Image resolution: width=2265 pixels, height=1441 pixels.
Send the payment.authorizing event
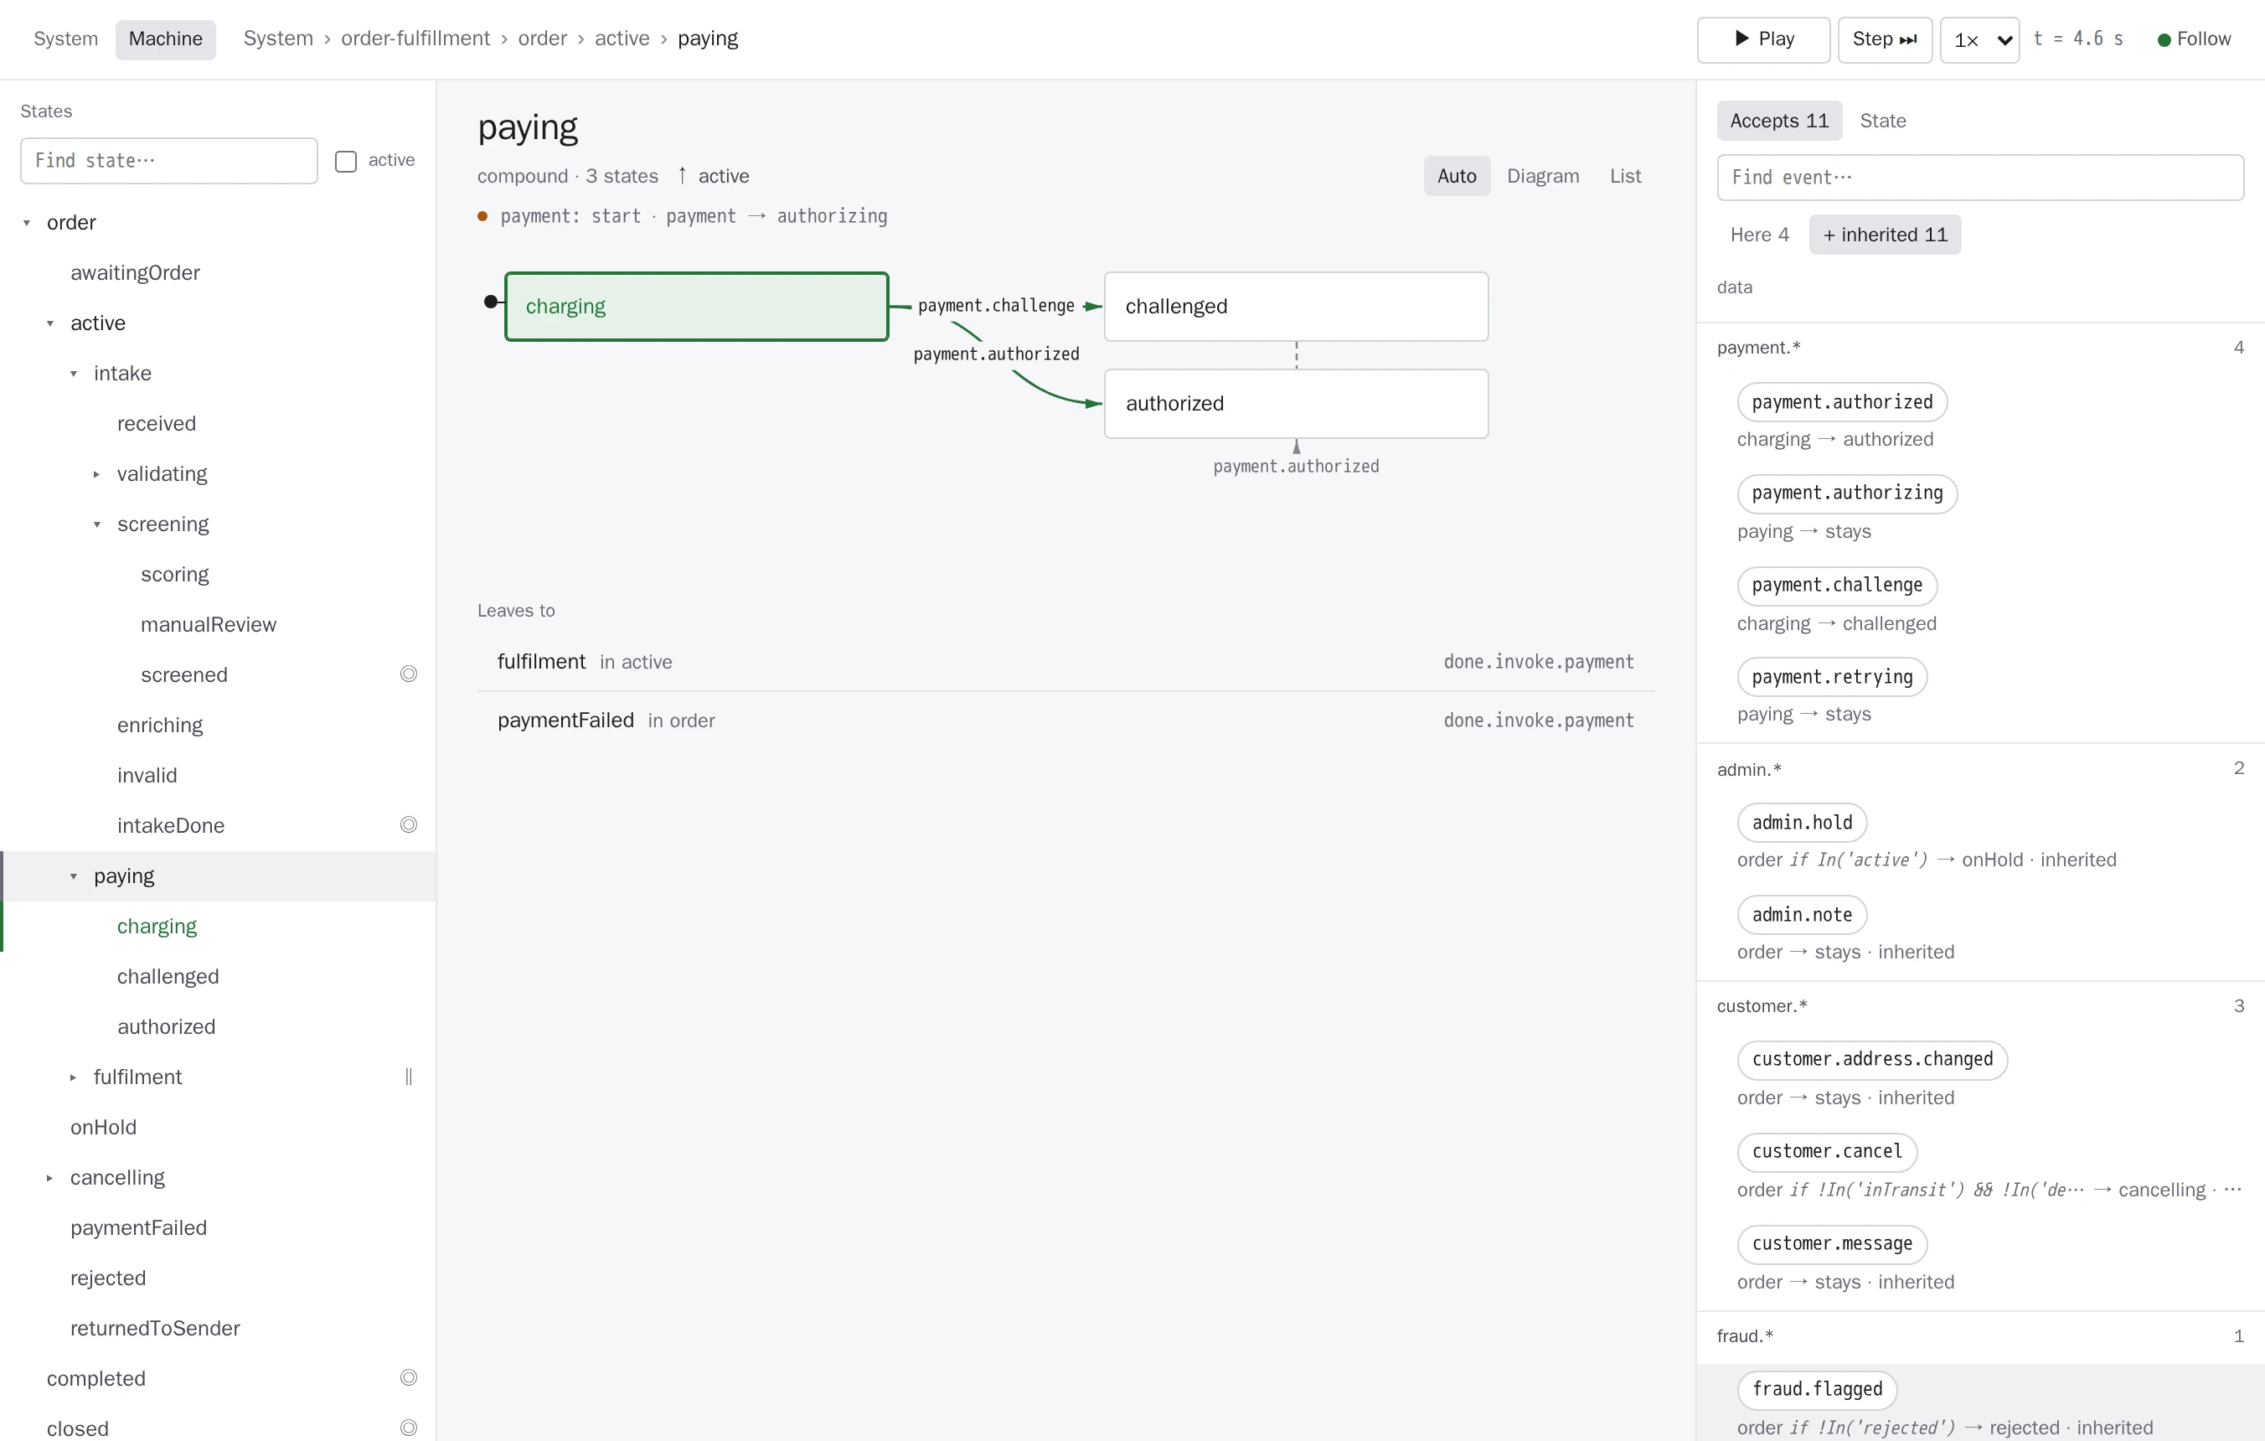[1846, 493]
